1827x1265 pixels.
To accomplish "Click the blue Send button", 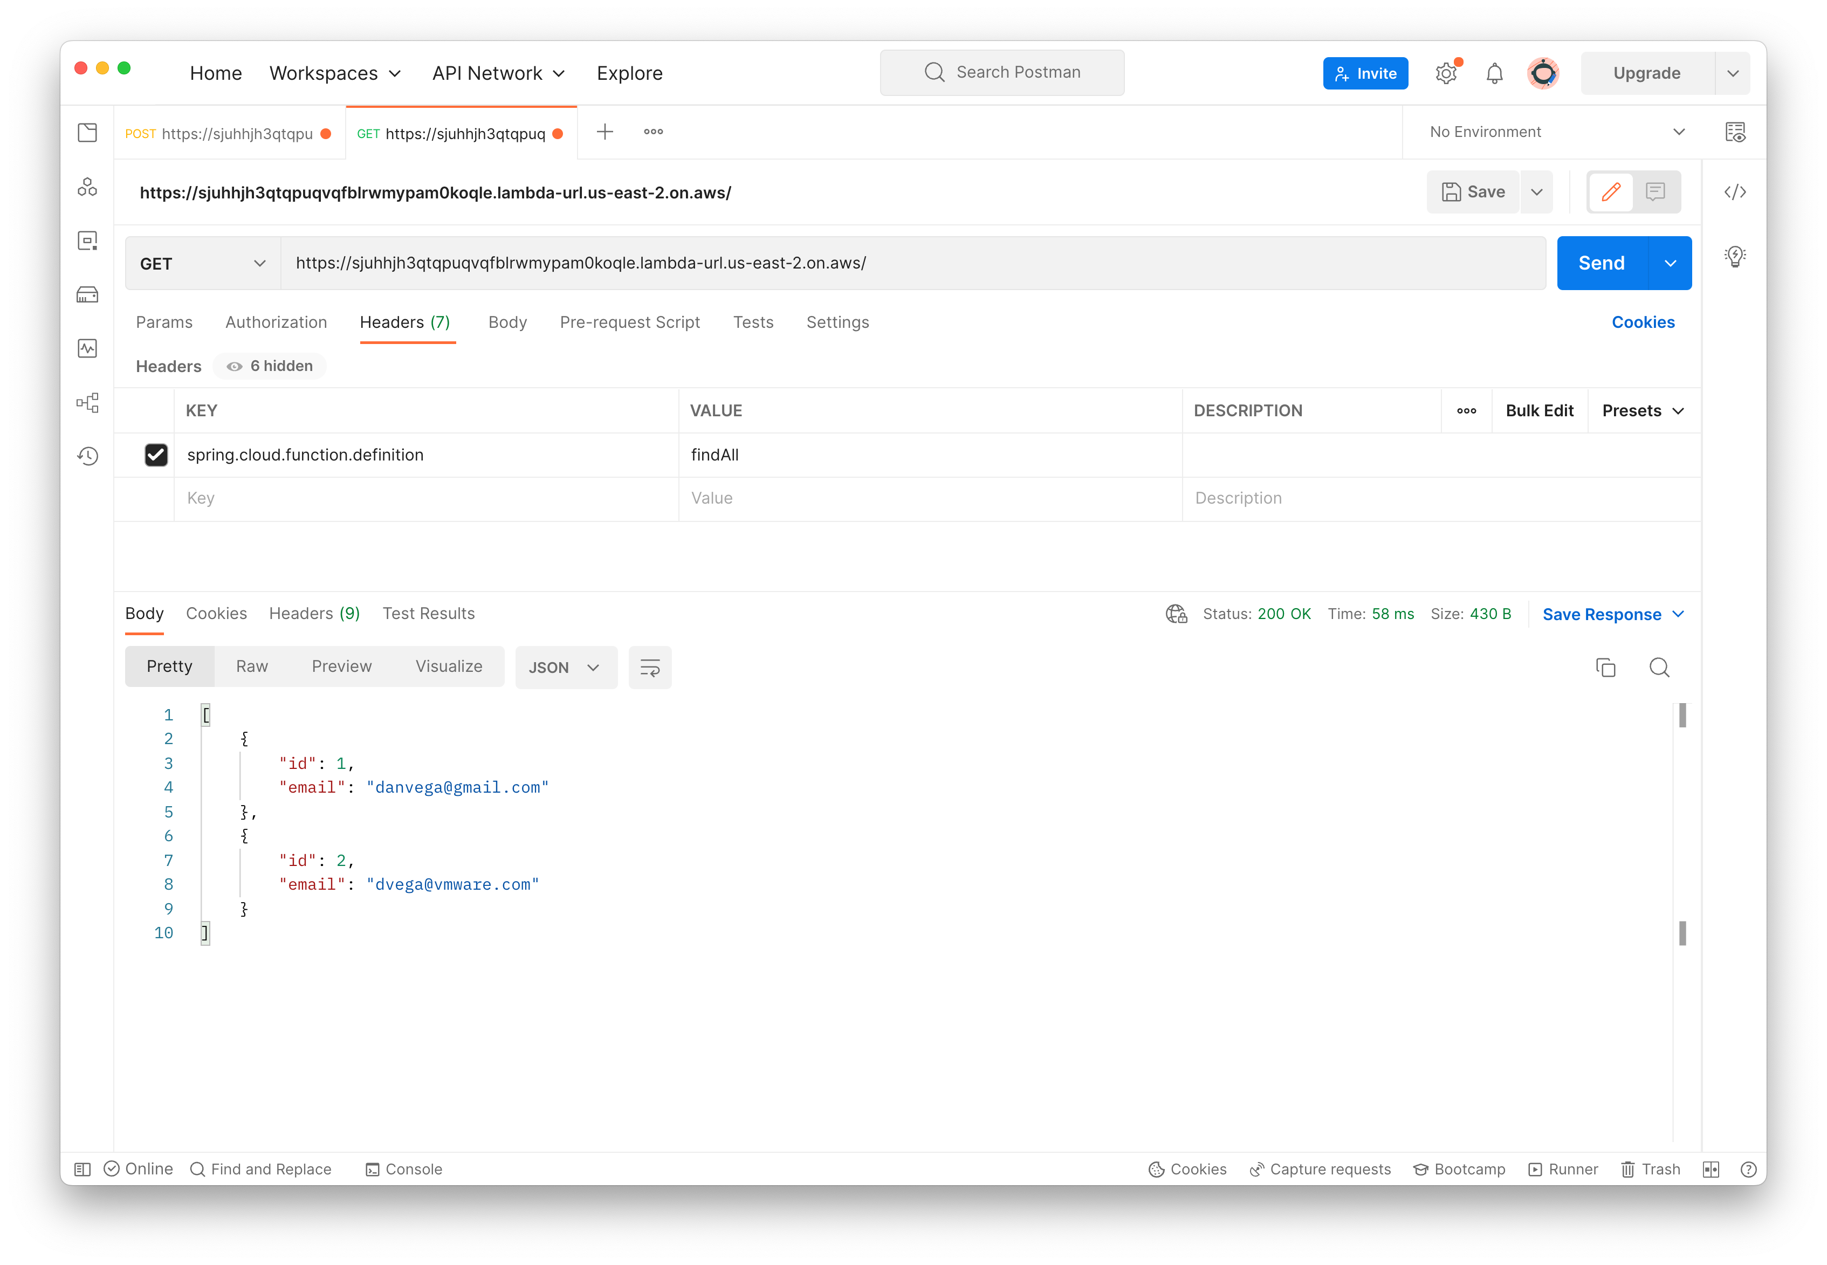I will [1601, 263].
